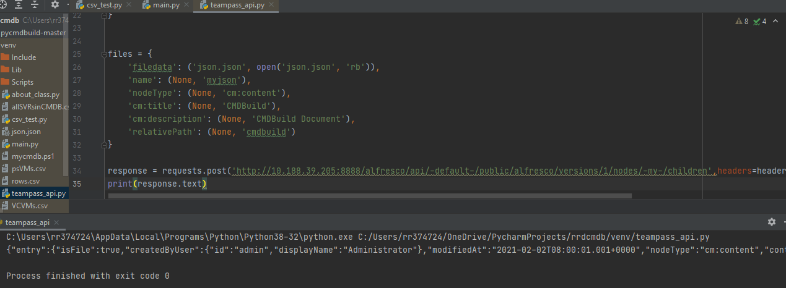The height and width of the screenshot is (288, 786).
Task: Click print(response.text) on line 35
Action: pos(157,184)
